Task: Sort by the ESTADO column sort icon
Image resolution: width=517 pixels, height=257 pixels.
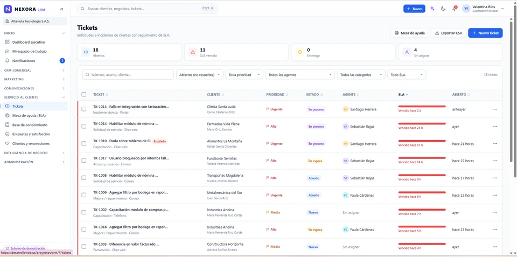Action: pos(322,95)
